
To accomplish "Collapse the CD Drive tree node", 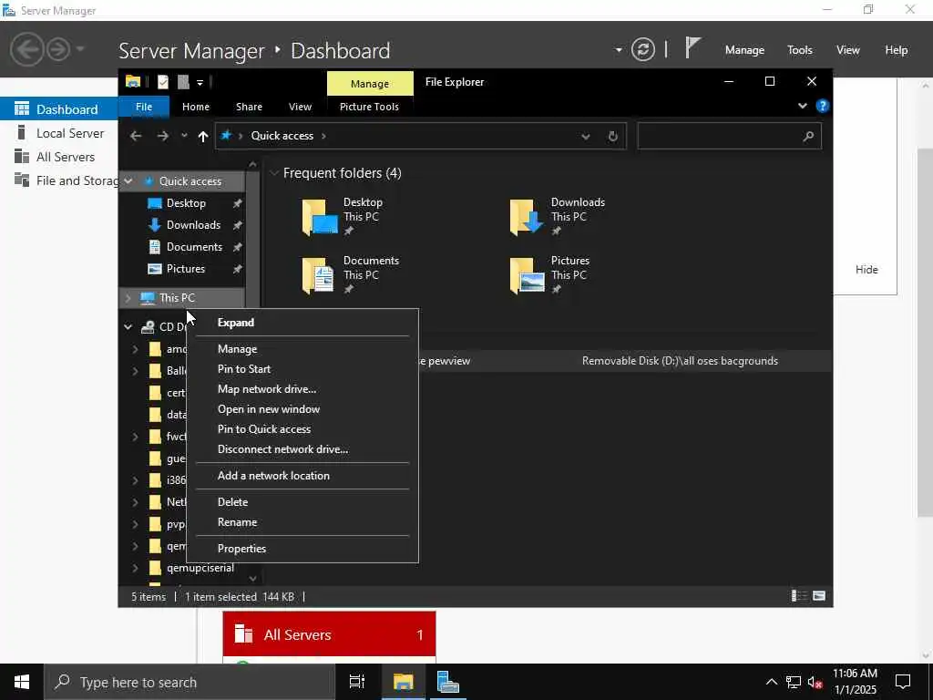I will (128, 327).
